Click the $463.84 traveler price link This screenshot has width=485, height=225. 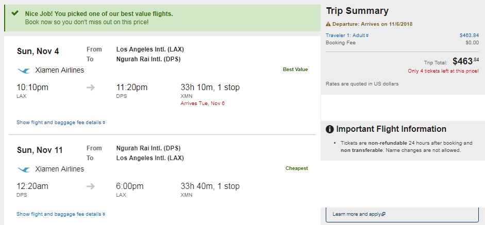(469, 35)
